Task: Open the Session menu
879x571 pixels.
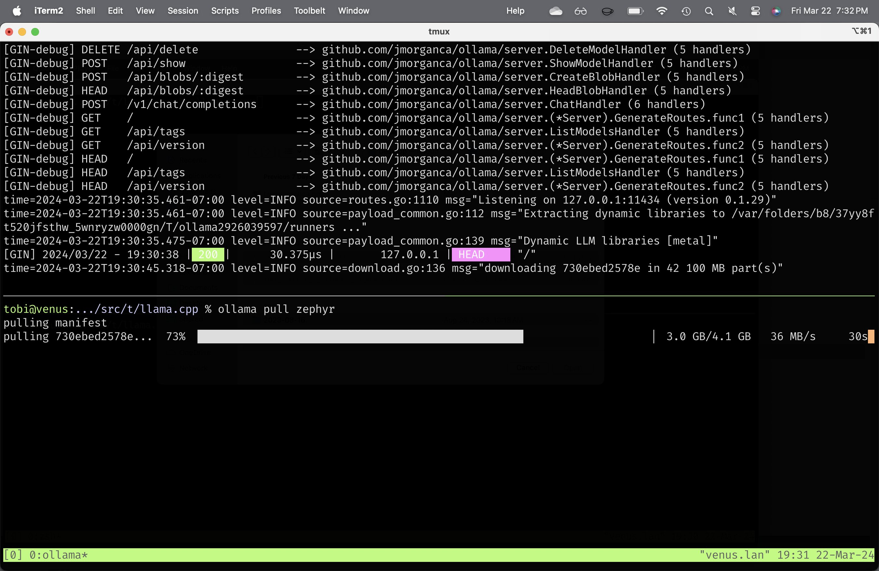Action: (x=183, y=11)
